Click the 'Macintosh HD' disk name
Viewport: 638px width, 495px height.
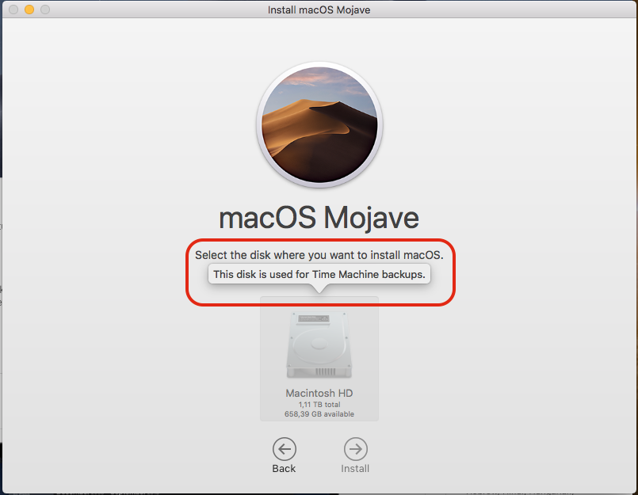click(319, 393)
